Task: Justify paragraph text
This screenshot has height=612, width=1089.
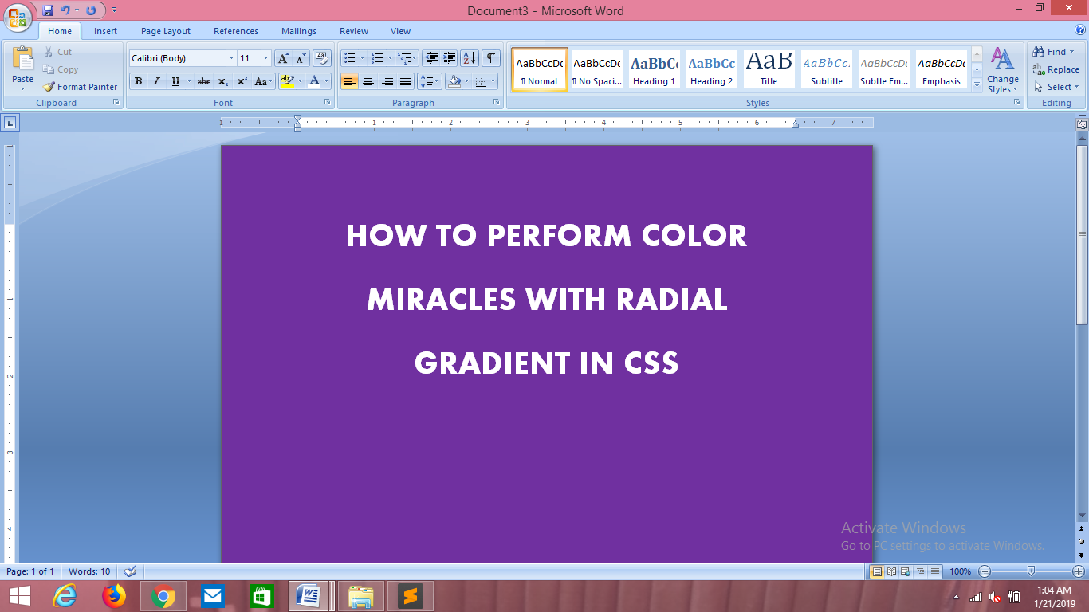Action: [407, 81]
